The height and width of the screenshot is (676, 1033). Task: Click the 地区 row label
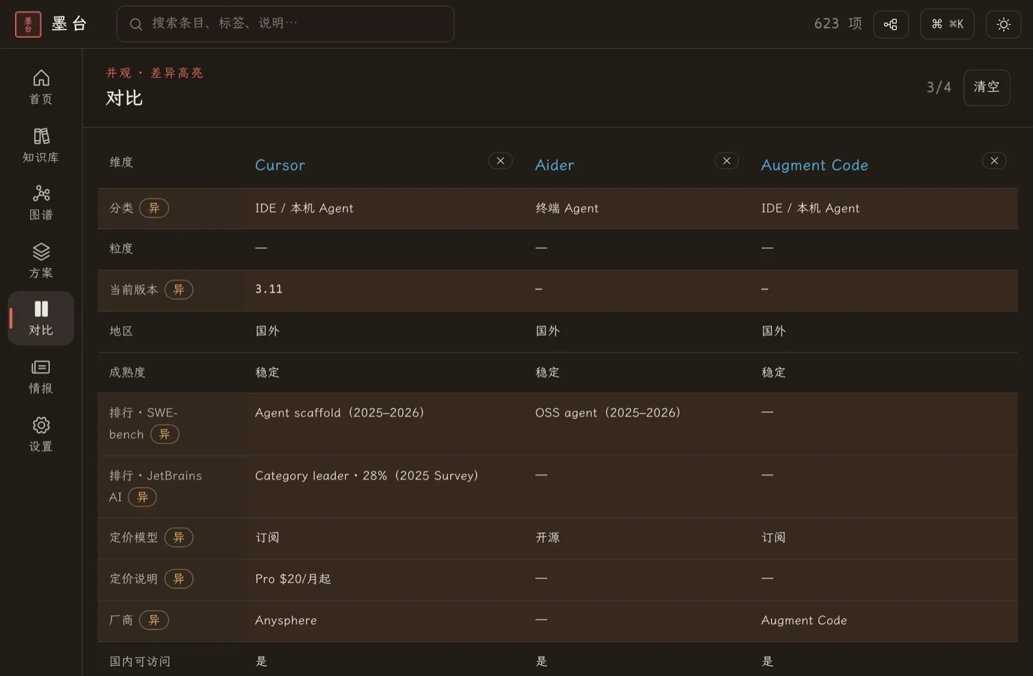pos(121,331)
